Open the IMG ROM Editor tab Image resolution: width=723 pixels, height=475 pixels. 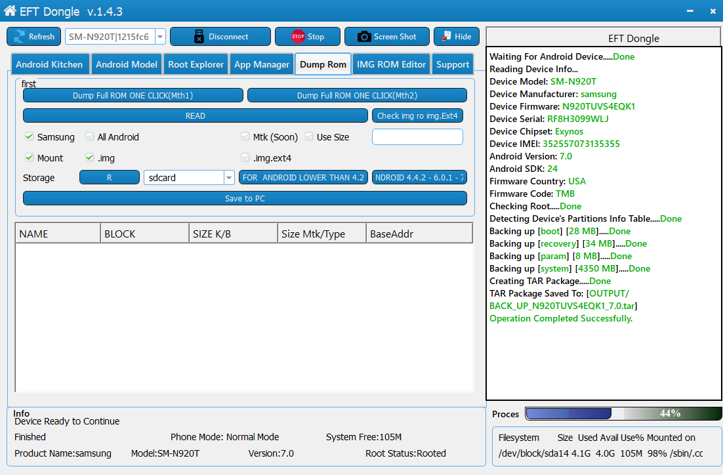(x=391, y=64)
